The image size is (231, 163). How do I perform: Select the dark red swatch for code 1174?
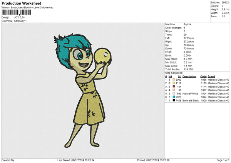pyautogui.click(x=174, y=86)
